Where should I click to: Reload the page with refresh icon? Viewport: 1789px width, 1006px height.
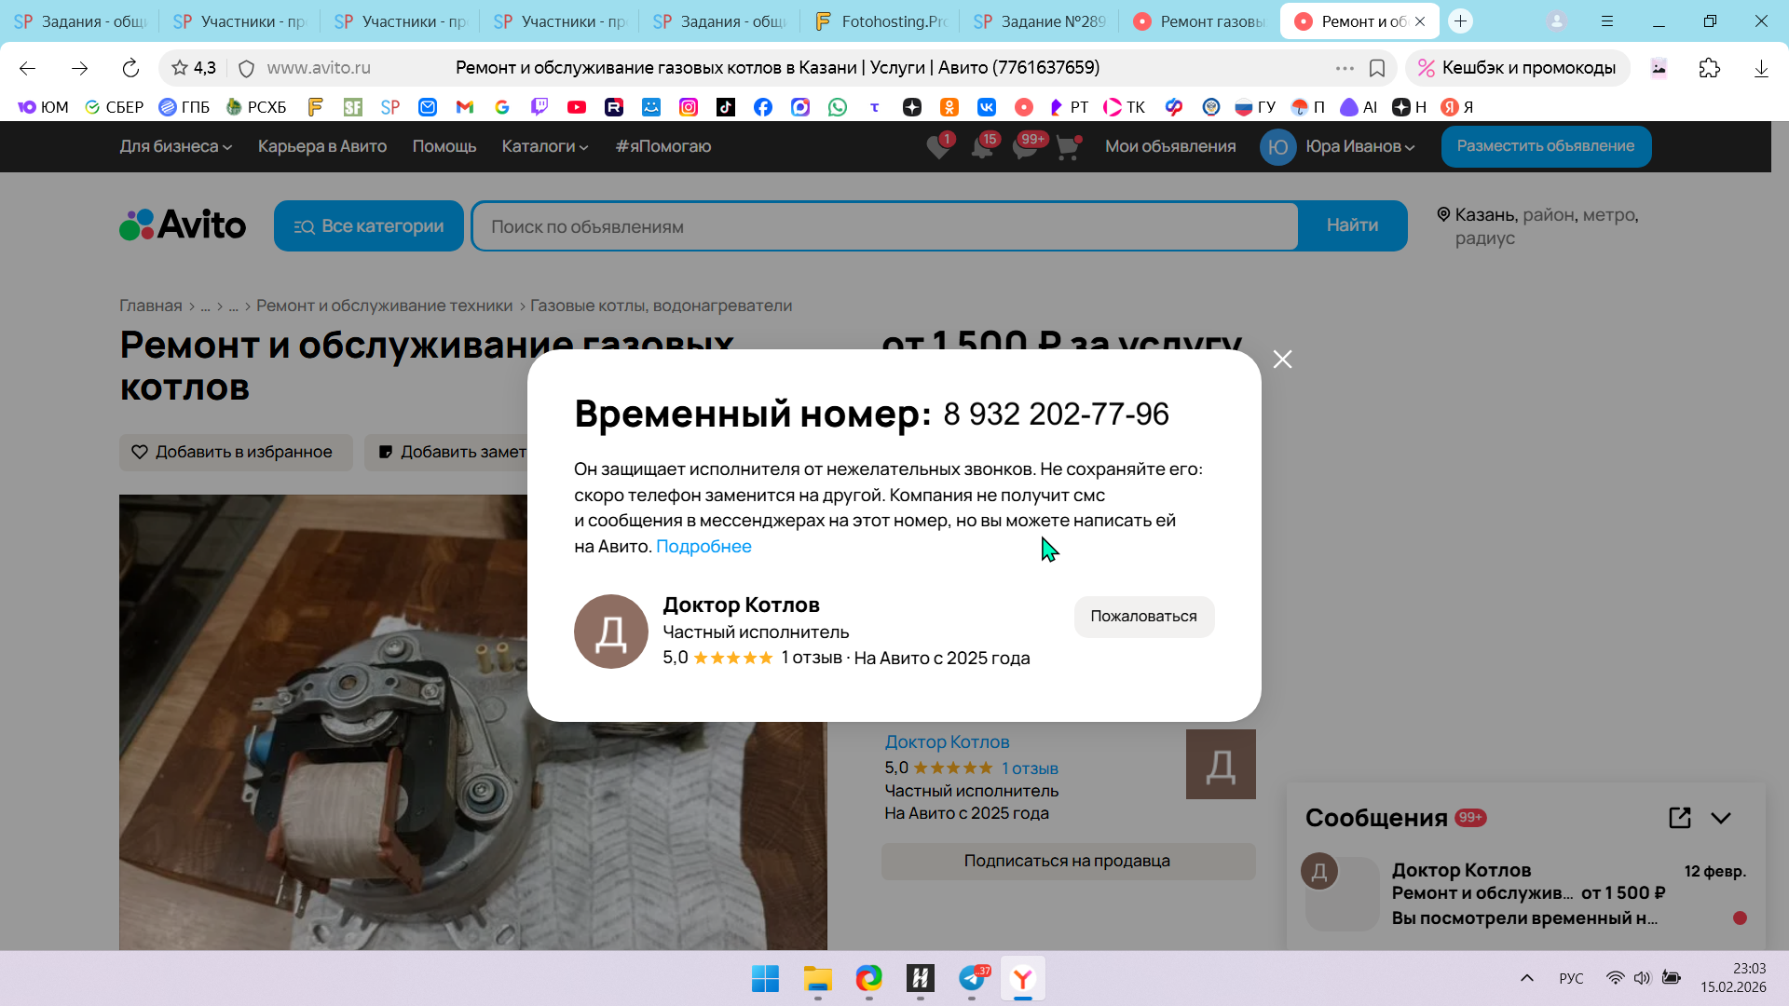130,68
